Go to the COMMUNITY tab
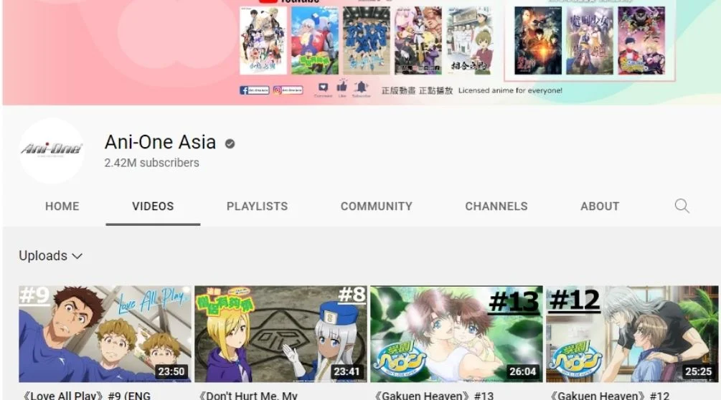This screenshot has height=400, width=721. tap(376, 206)
